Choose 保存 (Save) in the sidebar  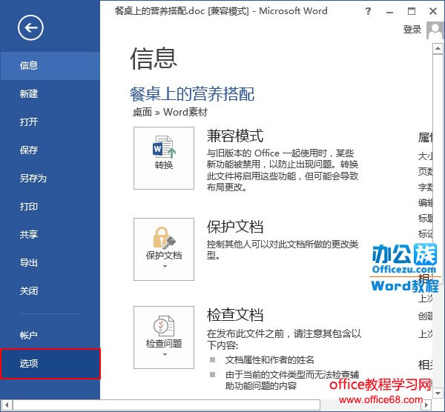point(50,150)
